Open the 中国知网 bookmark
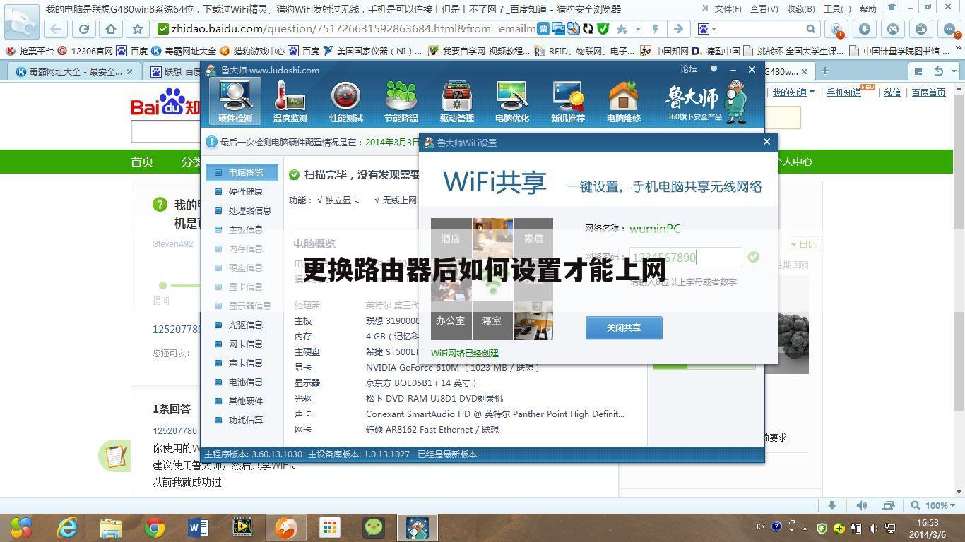965x542 pixels. [665, 51]
